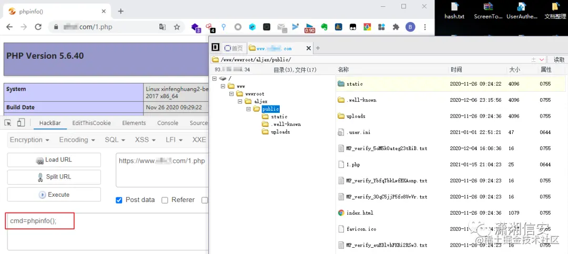
Task: Go back using Chrome back arrow
Action: pos(9,27)
